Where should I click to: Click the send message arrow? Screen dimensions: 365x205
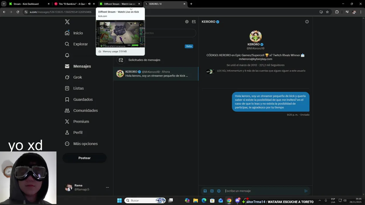point(306,191)
